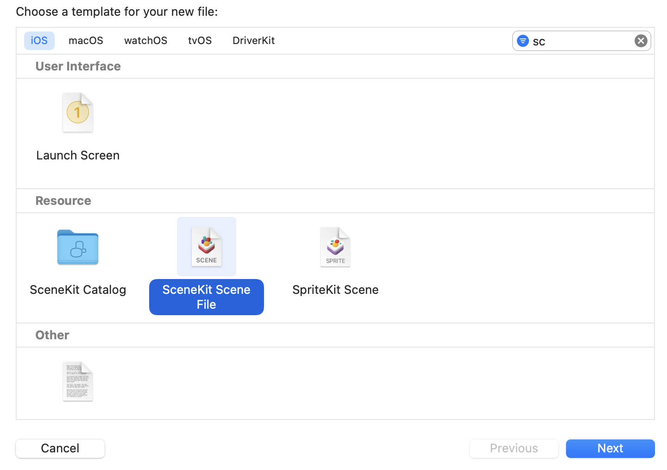This screenshot has height=470, width=667.
Task: Select the Launch Screen template icon
Action: [x=78, y=113]
